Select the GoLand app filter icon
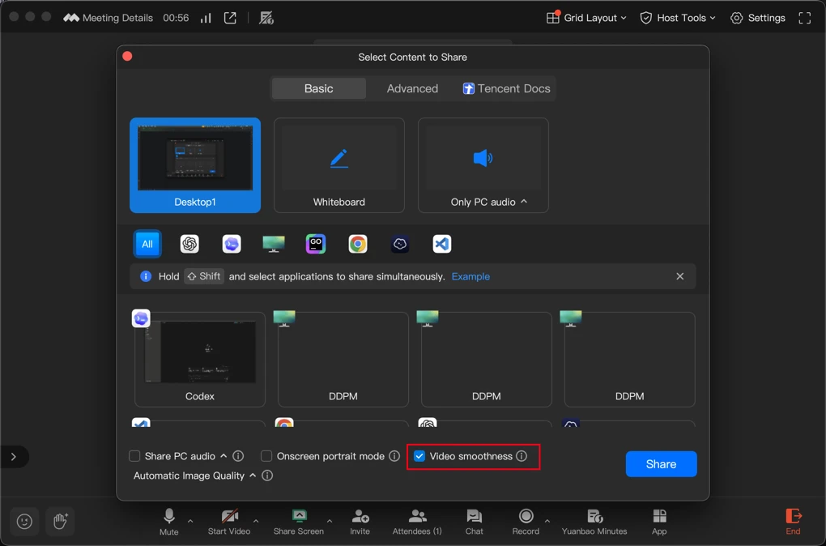Screen dimensions: 826x546 pyautogui.click(x=316, y=244)
